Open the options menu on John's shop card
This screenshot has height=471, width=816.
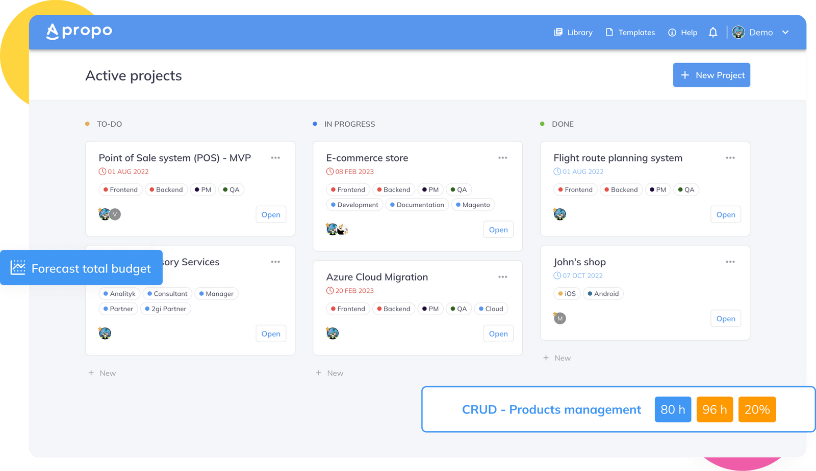(730, 262)
